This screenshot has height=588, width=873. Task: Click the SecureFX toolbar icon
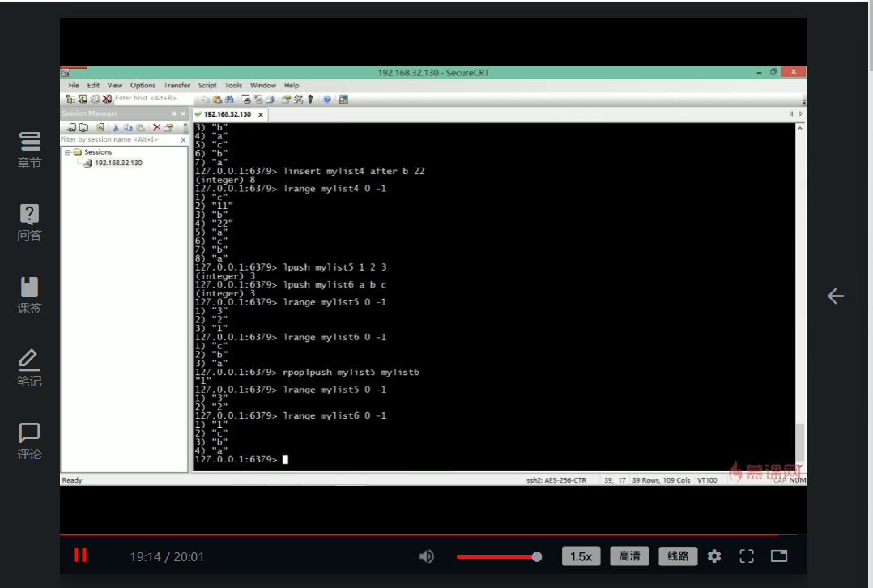[343, 99]
